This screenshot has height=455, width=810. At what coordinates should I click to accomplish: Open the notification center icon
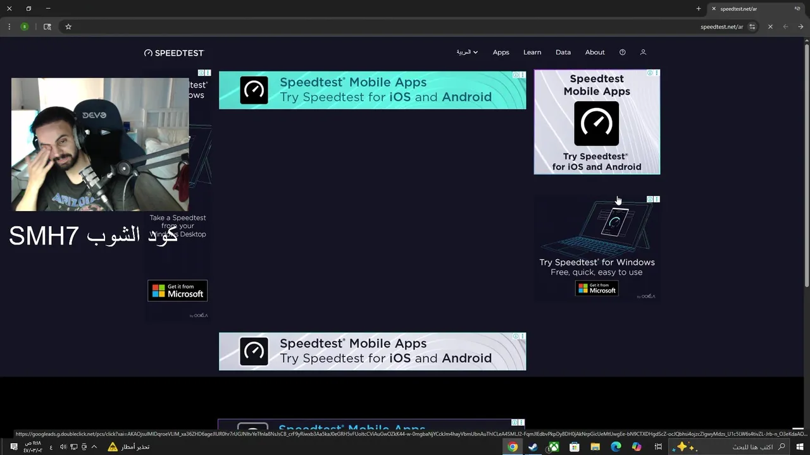[13, 447]
